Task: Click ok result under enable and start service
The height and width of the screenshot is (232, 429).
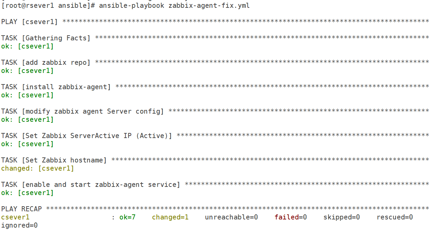Action: (27, 193)
